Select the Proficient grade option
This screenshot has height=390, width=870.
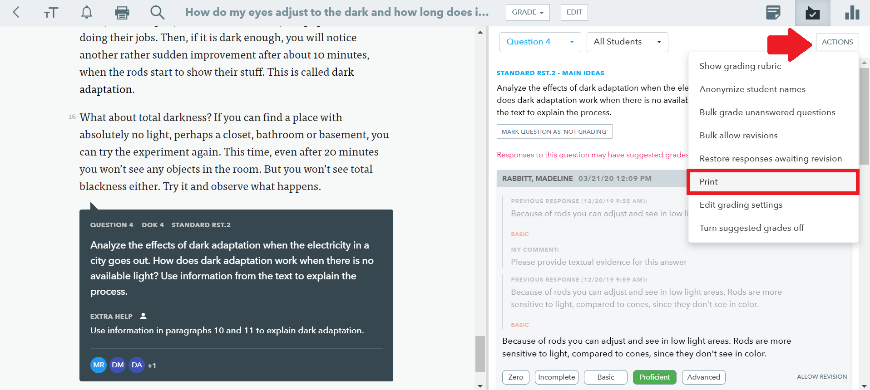coord(654,377)
